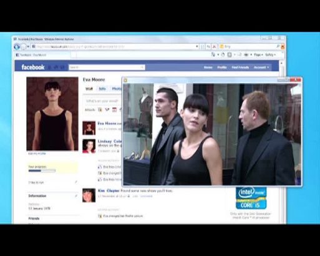Viewport: 320px width, 256px height.
Task: Click the magnifier icon in Bing search box
Action: [278, 46]
